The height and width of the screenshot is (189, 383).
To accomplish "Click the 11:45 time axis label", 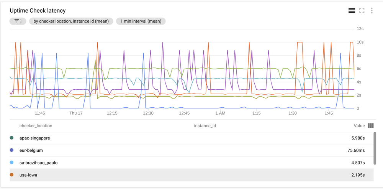I will tap(40, 113).
